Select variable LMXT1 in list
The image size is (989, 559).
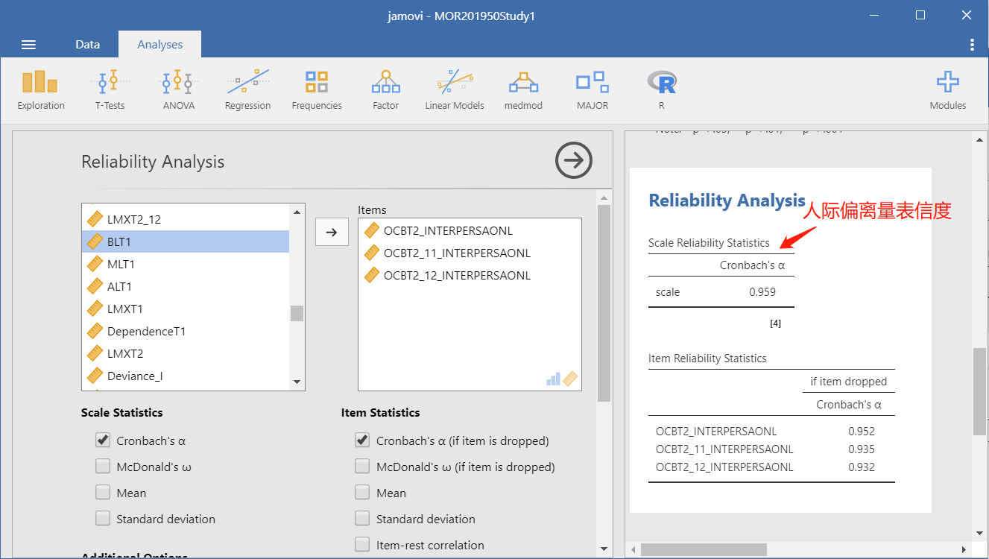coord(186,309)
